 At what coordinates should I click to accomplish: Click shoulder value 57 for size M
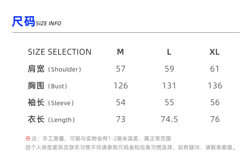pos(121,69)
